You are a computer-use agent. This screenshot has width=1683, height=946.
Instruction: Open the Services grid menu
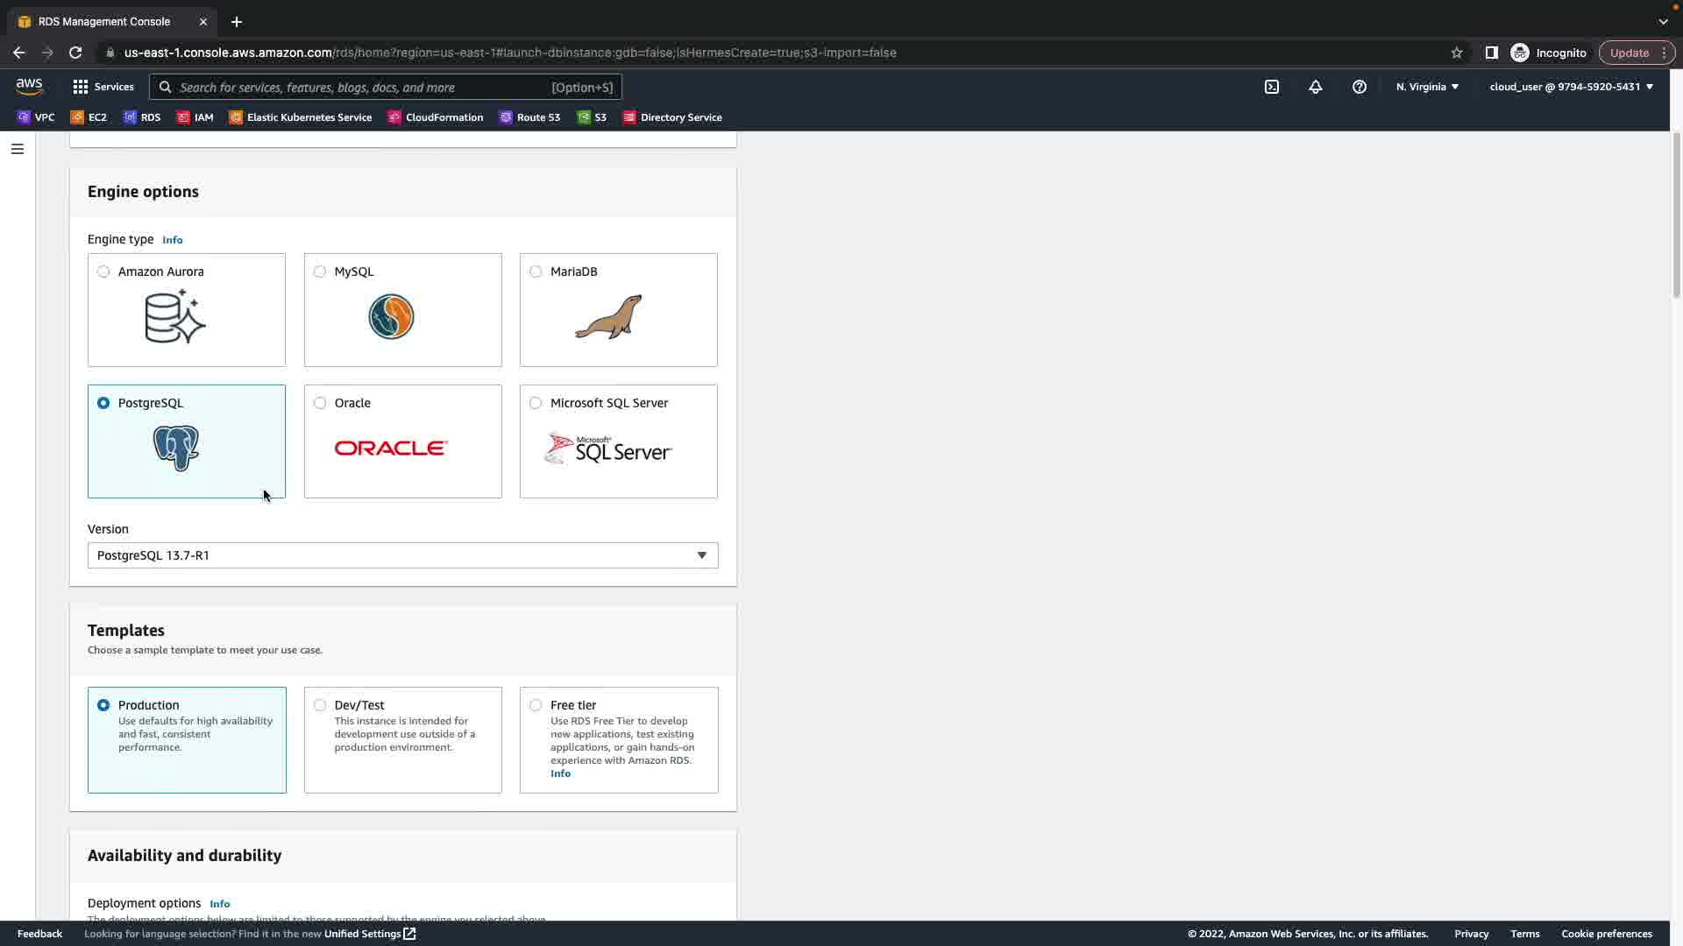[103, 87]
